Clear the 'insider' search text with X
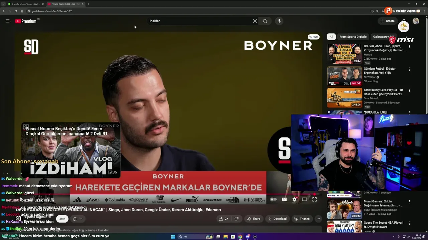428x240 pixels. [x=255, y=21]
